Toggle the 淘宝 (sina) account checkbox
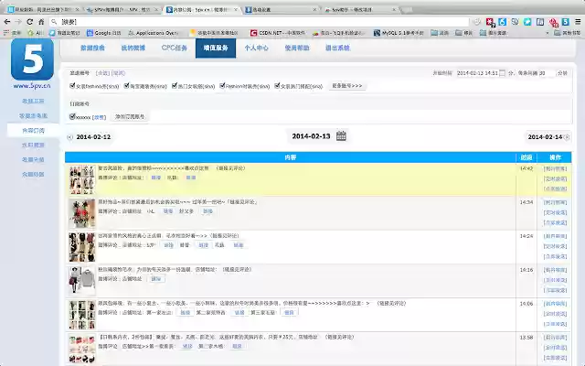 [126, 85]
